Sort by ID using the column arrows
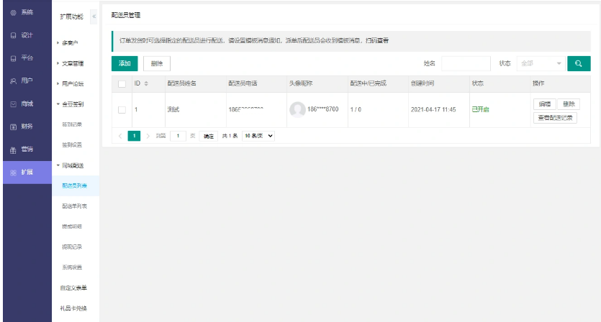Image resolution: width=601 pixels, height=322 pixels. (x=147, y=84)
